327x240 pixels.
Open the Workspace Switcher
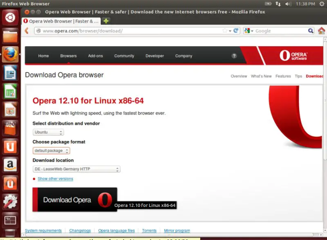coord(10,220)
